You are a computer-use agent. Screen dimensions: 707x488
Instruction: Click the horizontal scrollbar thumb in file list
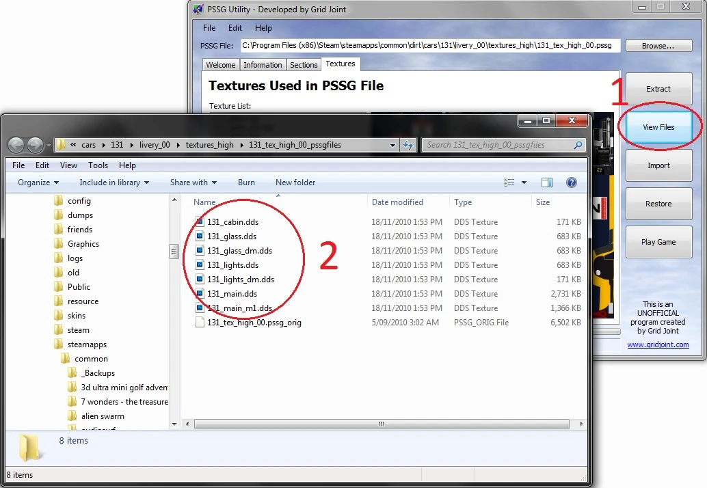(382, 424)
